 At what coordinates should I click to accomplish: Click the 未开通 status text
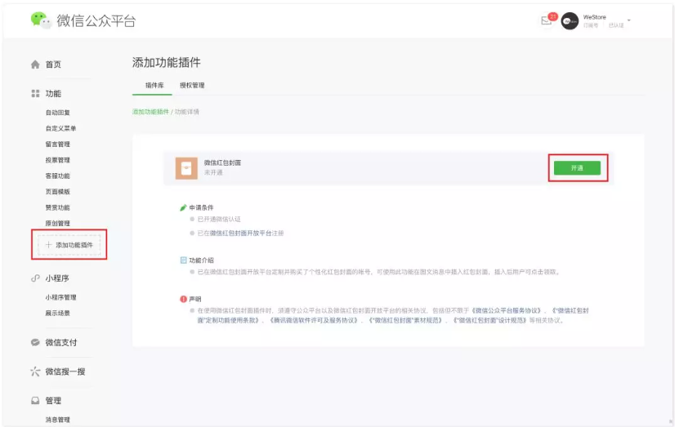point(213,172)
